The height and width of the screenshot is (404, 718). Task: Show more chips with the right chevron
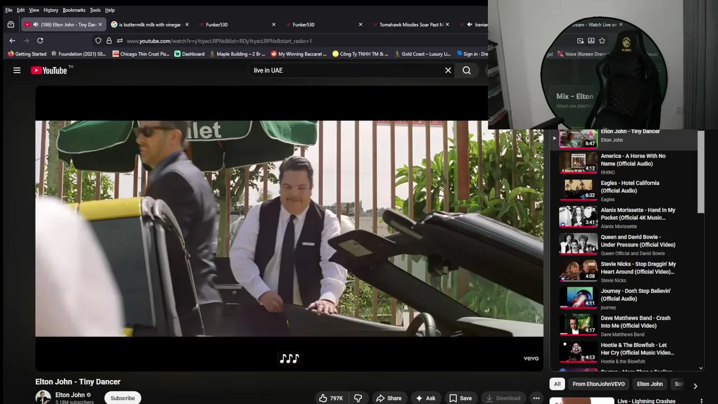coord(695,386)
